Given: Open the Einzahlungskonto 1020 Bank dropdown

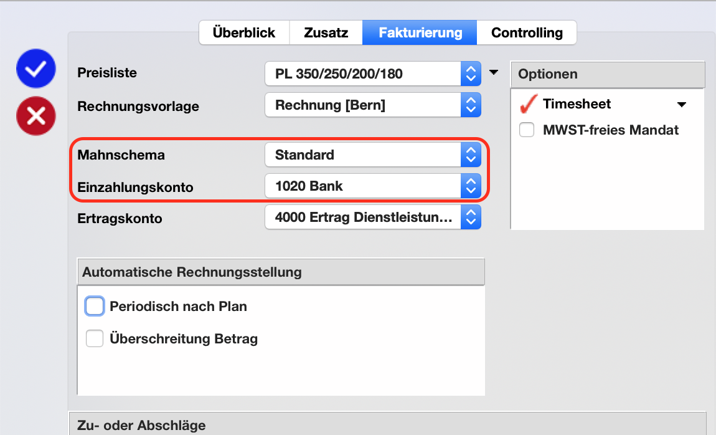Looking at the screenshot, I should (372, 186).
